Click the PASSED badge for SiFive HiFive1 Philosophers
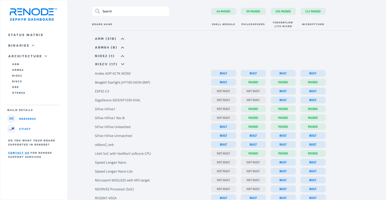Viewport: 386px width, 200px height. click(x=253, y=109)
